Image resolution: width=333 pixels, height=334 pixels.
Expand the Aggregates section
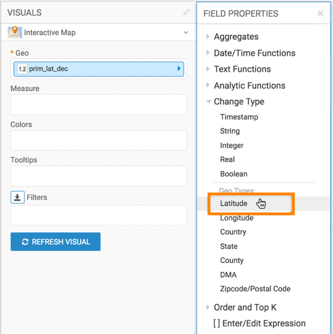click(236, 37)
